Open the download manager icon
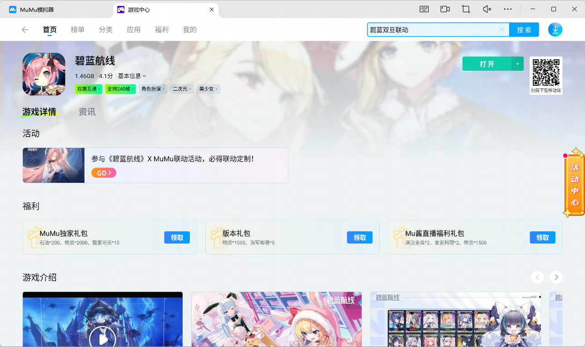 (x=555, y=29)
